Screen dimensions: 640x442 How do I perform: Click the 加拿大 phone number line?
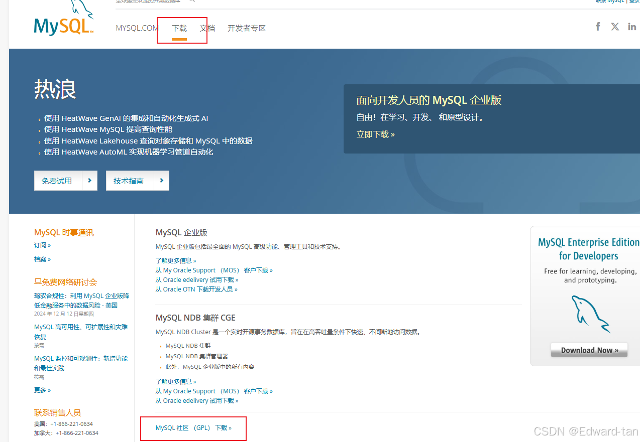[66, 433]
